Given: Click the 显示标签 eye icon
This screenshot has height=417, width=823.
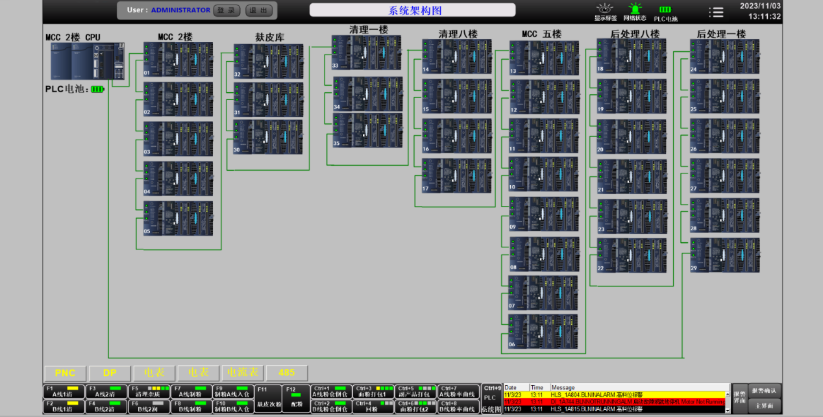Looking at the screenshot, I should point(605,8).
